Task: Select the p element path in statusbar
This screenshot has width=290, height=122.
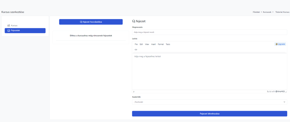Action: [x=134, y=92]
